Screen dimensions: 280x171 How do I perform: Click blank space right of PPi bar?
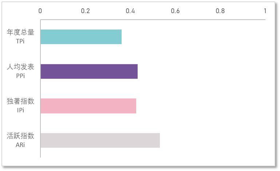coord(201,71)
